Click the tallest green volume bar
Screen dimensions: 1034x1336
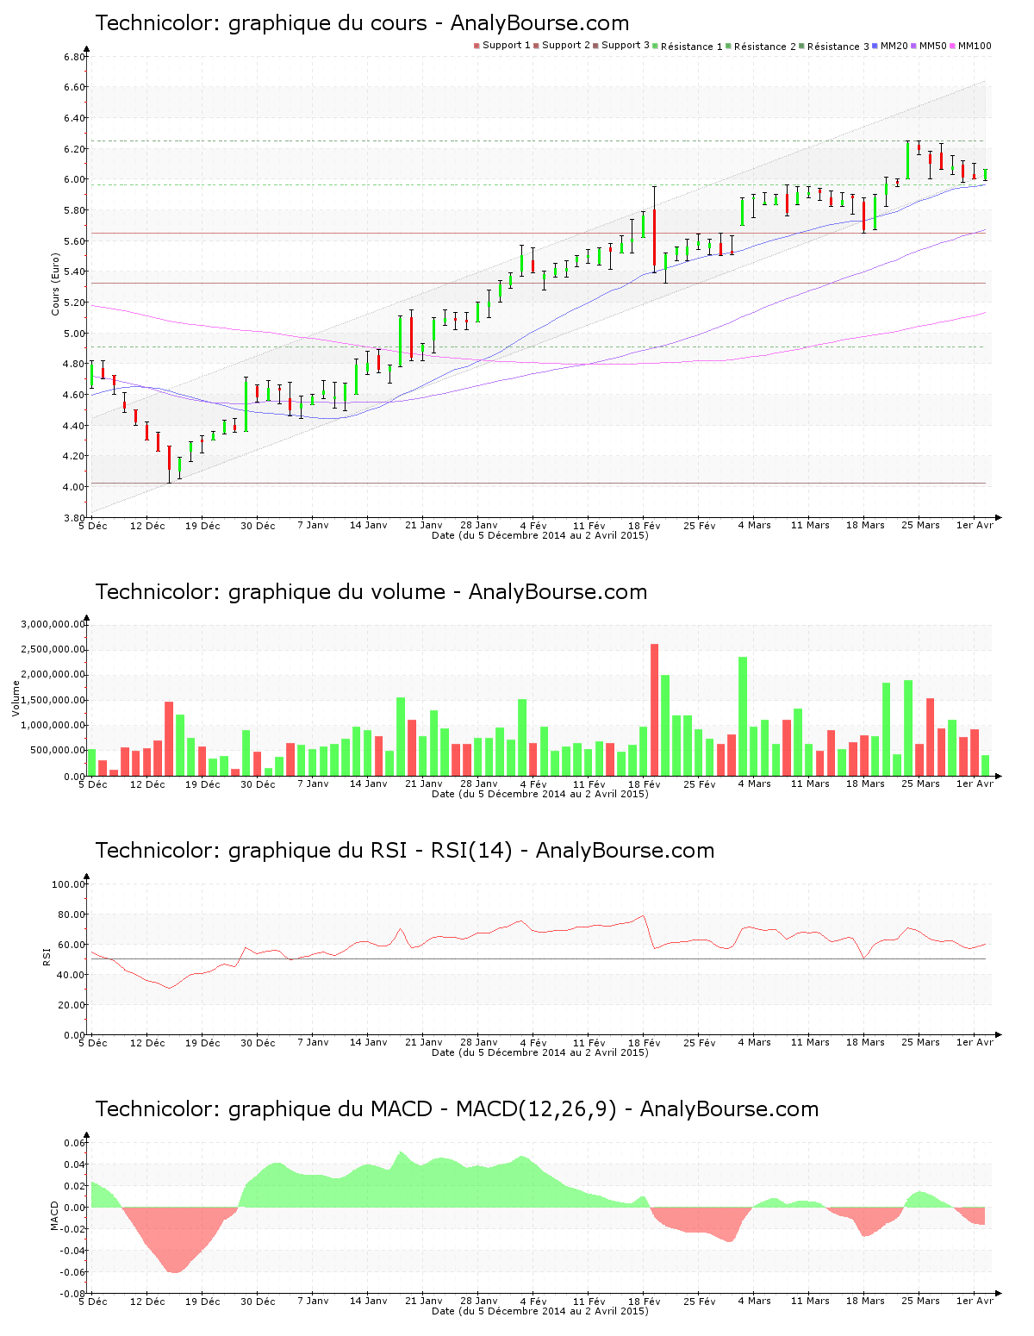click(x=743, y=715)
